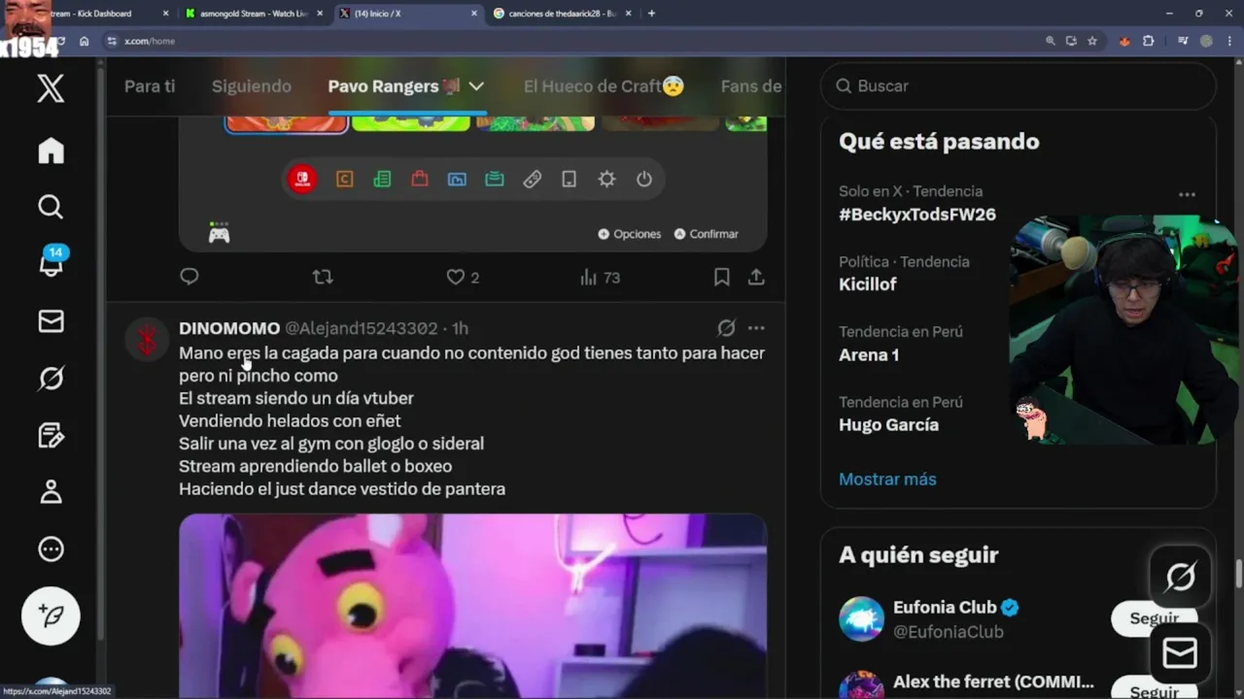Like the post showing 2 likes
This screenshot has width=1244, height=699.
coord(463,278)
